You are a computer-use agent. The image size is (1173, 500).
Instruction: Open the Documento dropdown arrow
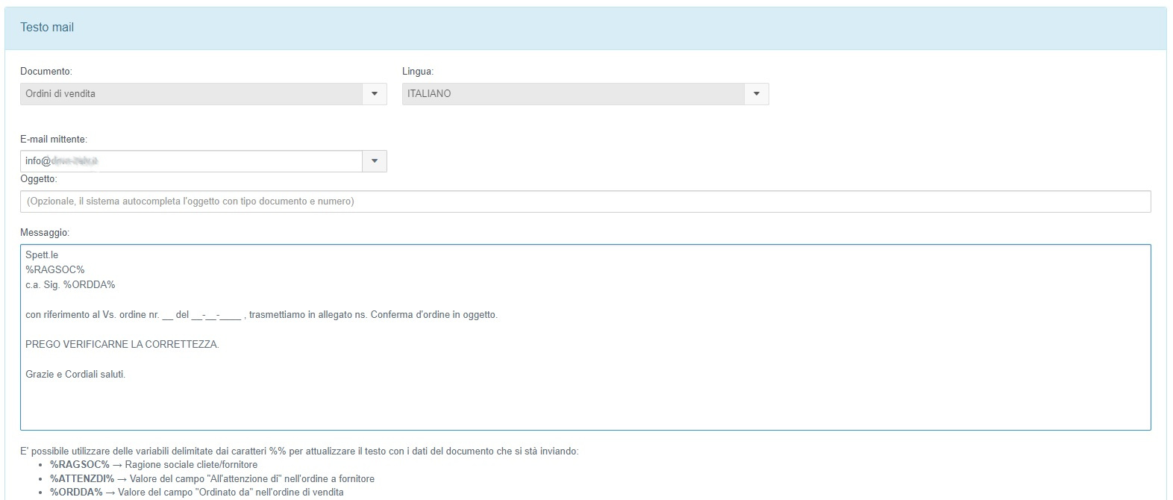click(375, 94)
